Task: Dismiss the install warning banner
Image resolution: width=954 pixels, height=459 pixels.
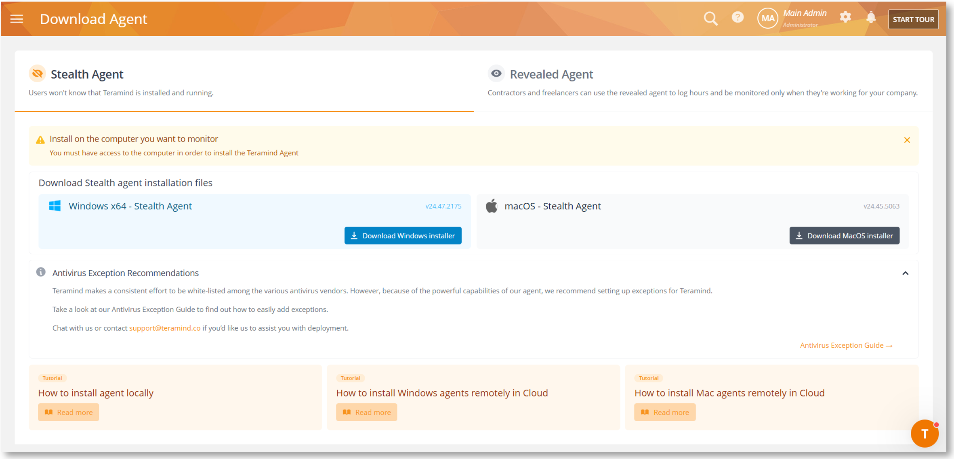Action: (x=907, y=140)
